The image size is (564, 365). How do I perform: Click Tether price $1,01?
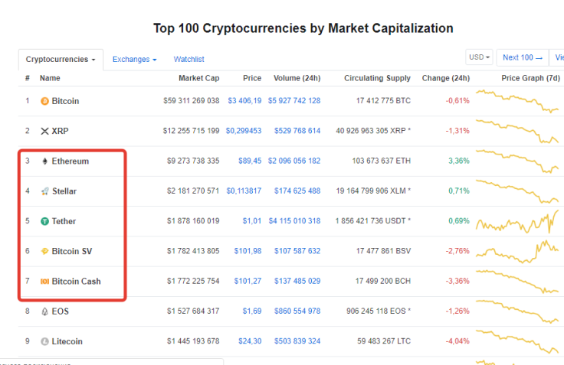[252, 221]
